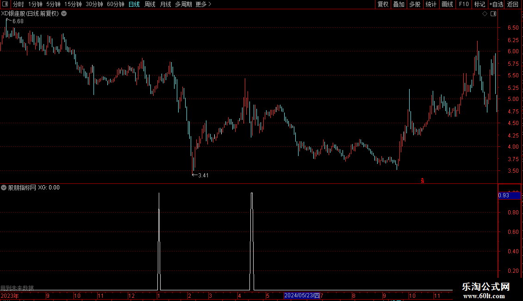Image resolution: width=523 pixels, height=301 pixels.
Task: Expand the 股朋指标网 indicator dropdown
Action: 4,188
